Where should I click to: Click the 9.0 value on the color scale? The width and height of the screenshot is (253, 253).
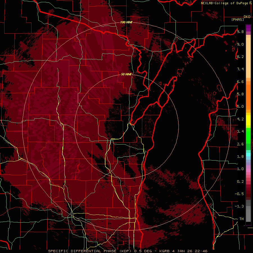pyautogui.click(x=240, y=44)
